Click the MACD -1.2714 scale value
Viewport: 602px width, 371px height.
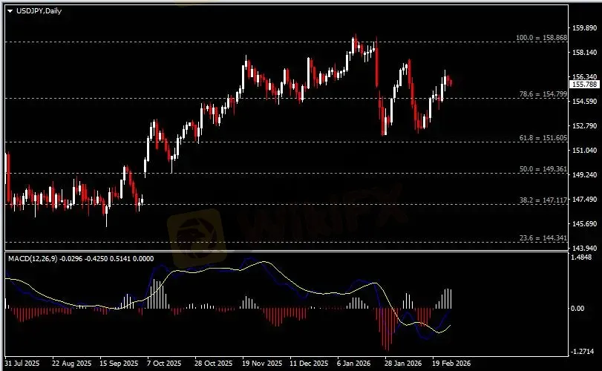pos(584,351)
